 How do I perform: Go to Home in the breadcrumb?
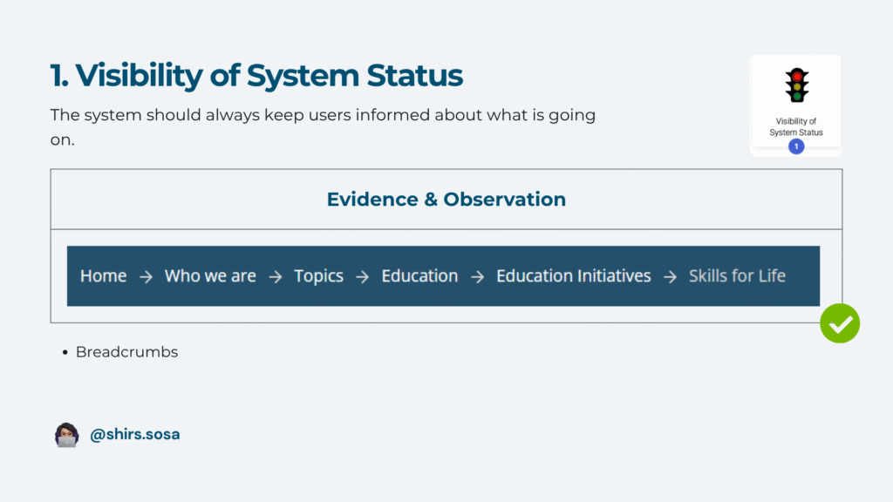(103, 276)
